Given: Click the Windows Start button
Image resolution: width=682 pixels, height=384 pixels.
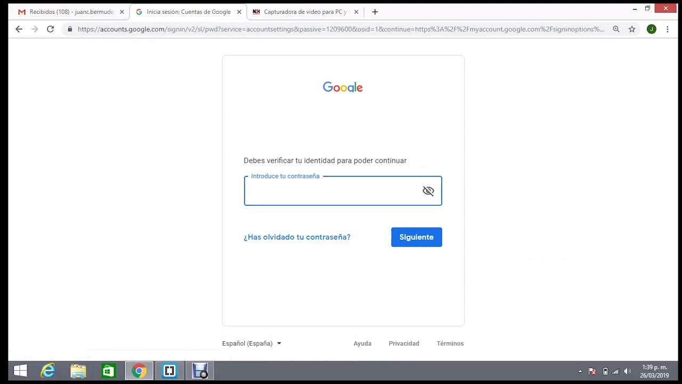Looking at the screenshot, I should pyautogui.click(x=20, y=371).
